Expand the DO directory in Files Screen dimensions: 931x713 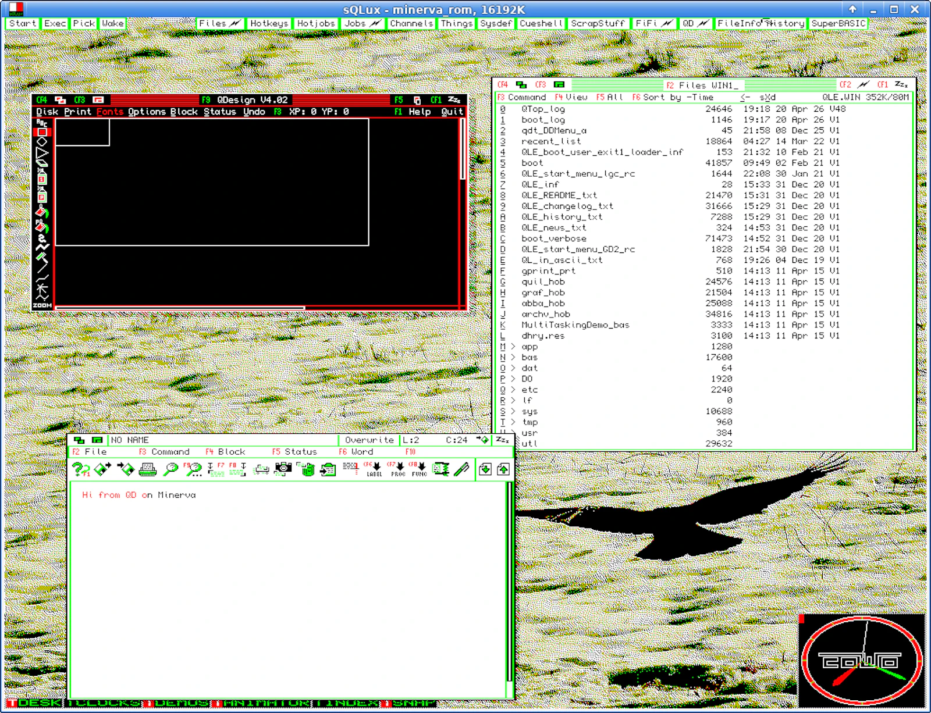513,379
